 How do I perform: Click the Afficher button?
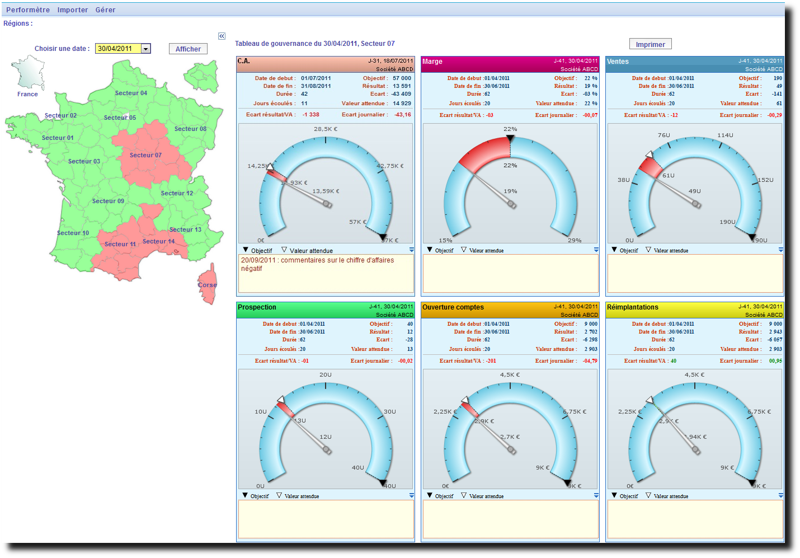click(188, 49)
